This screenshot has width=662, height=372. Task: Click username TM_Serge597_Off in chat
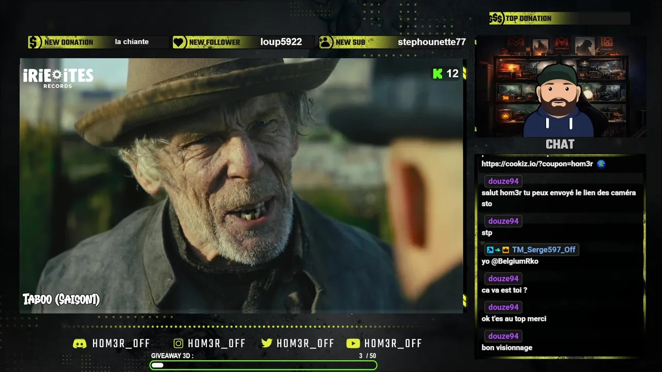click(544, 250)
